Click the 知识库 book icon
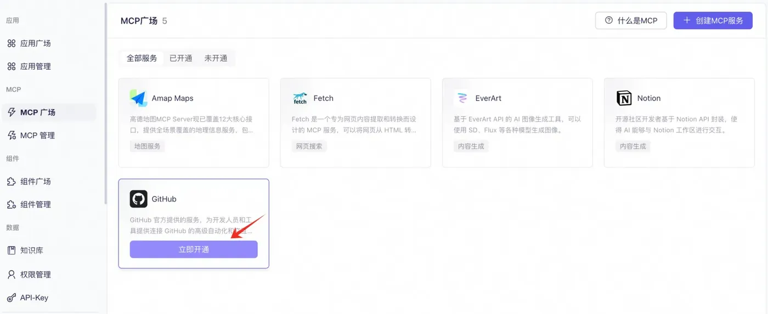 click(11, 250)
